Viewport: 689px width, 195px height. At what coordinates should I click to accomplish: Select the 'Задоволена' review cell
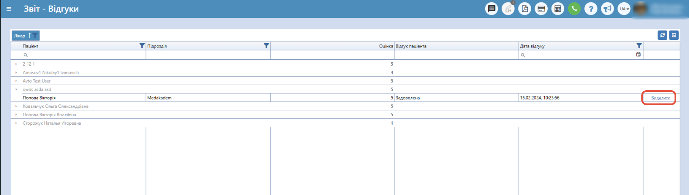pyautogui.click(x=456, y=98)
